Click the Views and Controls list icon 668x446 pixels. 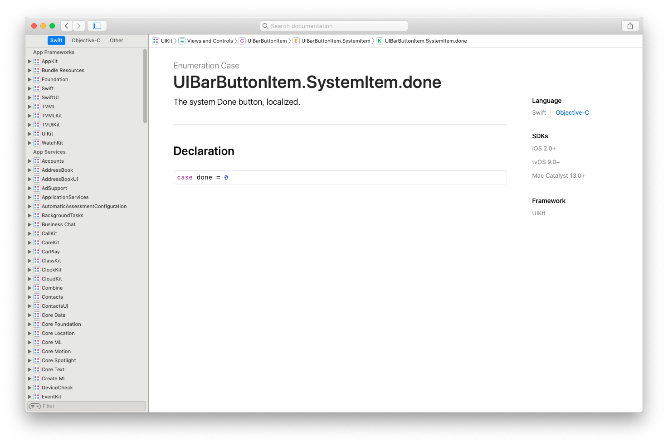click(x=182, y=41)
